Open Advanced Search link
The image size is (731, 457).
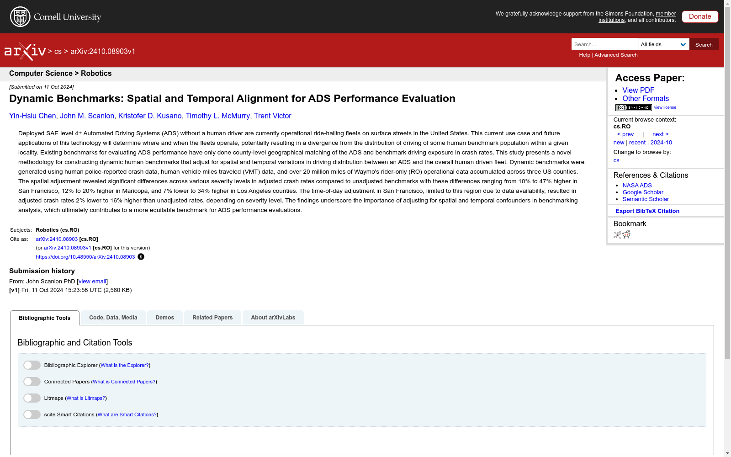(x=616, y=55)
